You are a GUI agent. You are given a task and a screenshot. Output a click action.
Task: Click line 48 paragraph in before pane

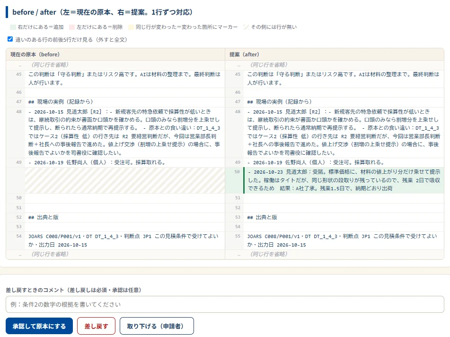(124, 132)
